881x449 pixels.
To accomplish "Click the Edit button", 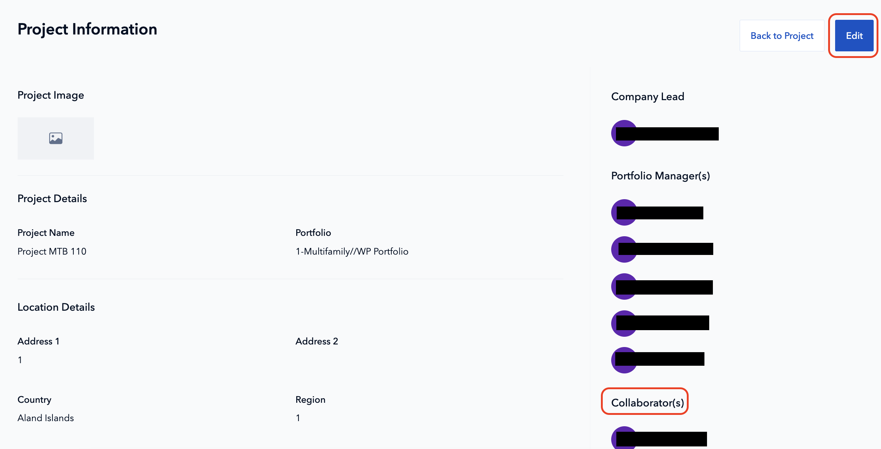I will tap(854, 36).
